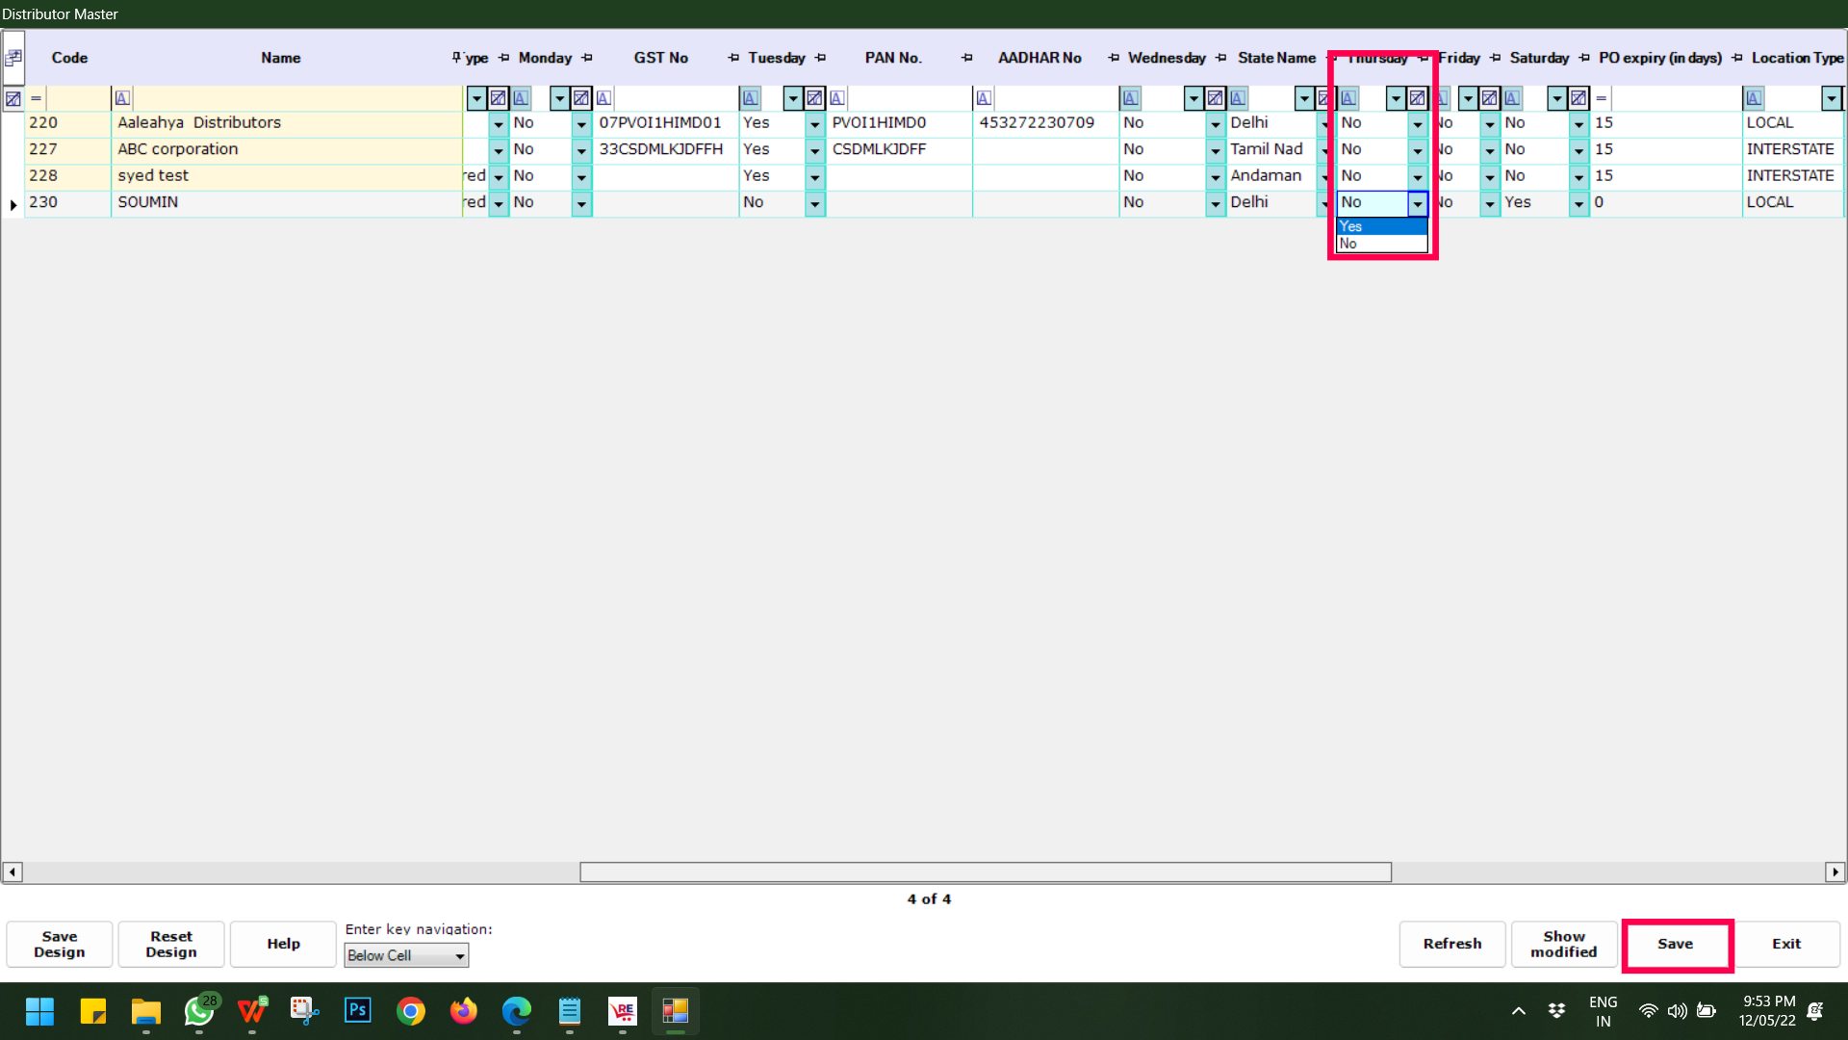Clear the Monday column filter icon
Viewport: 1848px width, 1040px height.
[581, 98]
